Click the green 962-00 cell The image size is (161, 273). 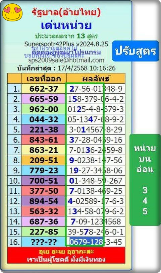44,109
